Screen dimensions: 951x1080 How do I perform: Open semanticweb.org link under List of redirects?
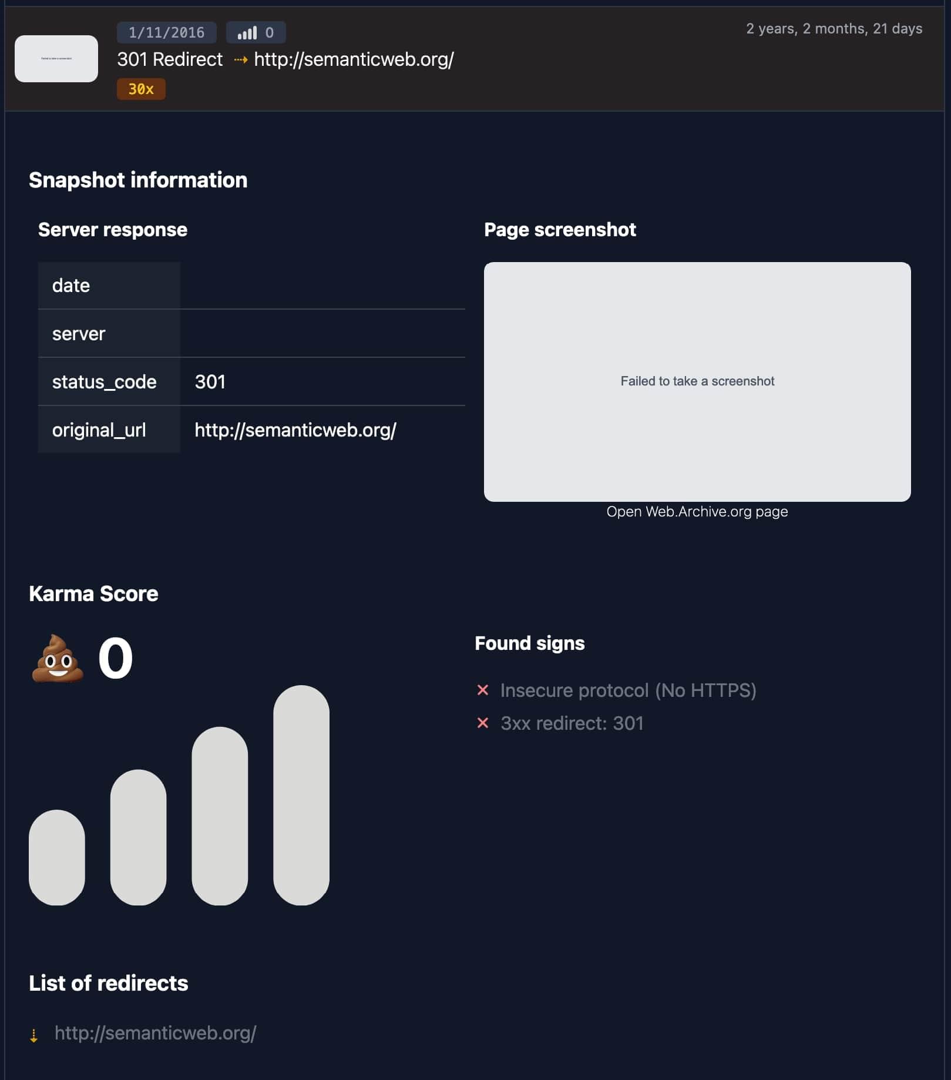156,1033
